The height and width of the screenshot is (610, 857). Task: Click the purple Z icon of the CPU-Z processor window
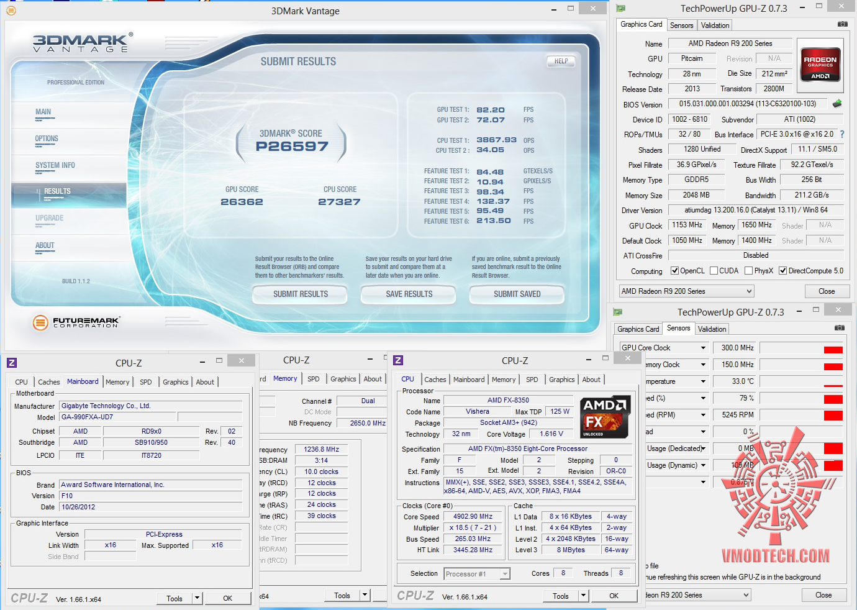pyautogui.click(x=398, y=360)
